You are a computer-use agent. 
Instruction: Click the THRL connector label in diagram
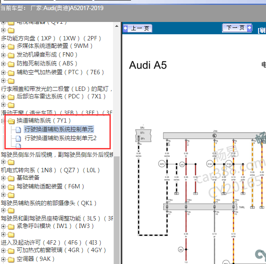pyautogui.click(x=242, y=207)
